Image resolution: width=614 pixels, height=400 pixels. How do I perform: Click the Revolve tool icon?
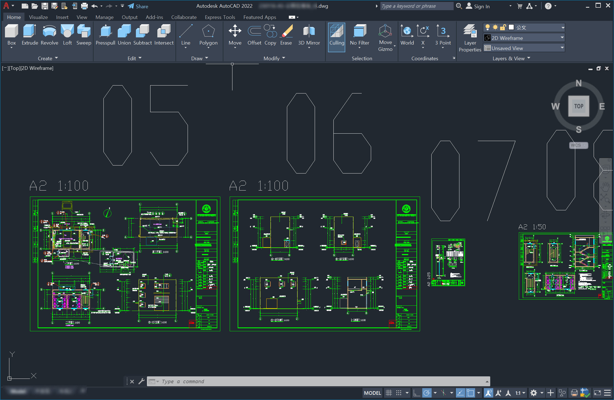coord(49,31)
